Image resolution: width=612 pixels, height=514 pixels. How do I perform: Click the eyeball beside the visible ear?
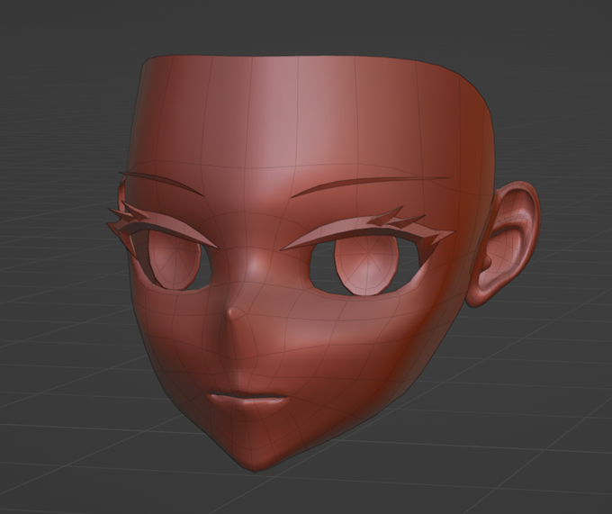point(366,266)
